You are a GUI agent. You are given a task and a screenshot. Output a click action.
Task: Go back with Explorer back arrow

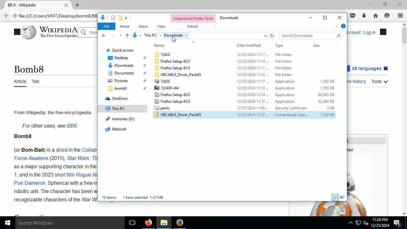(x=104, y=36)
